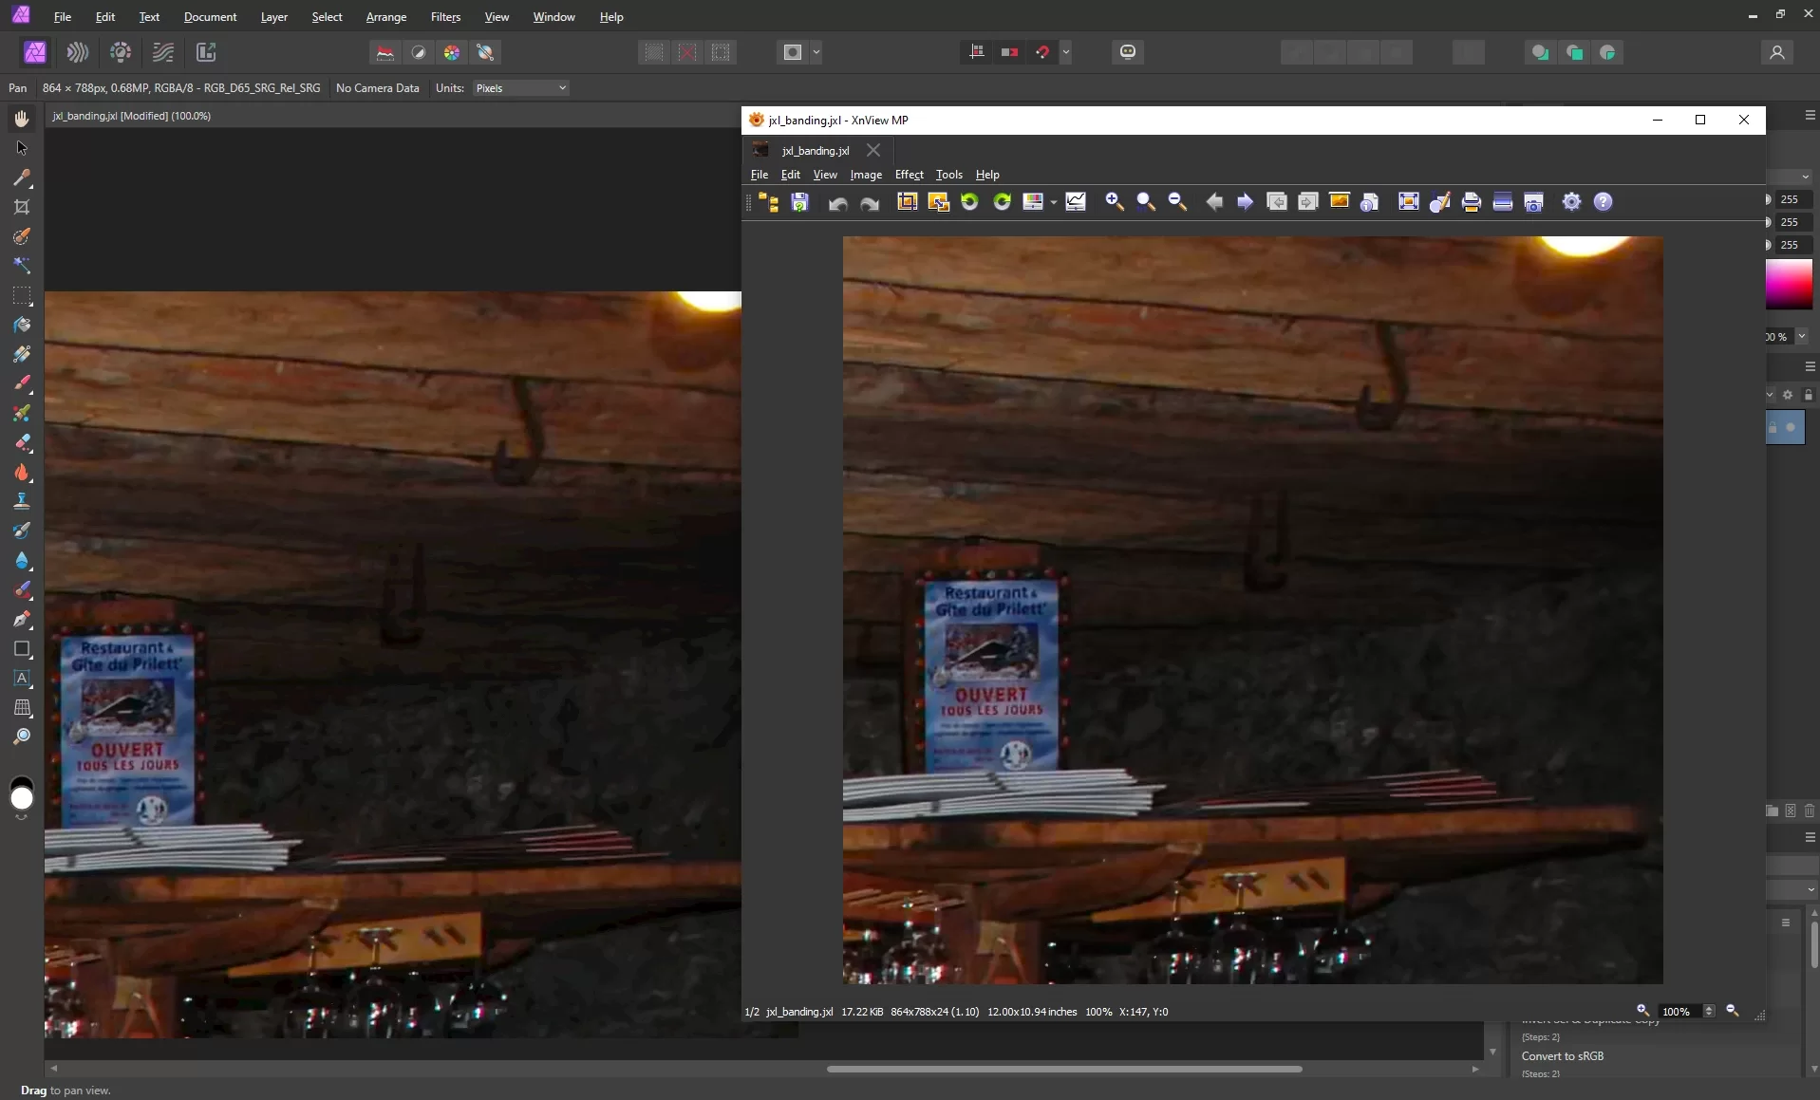This screenshot has height=1100, width=1820.
Task: Expand the snapping options arrow
Action: [1066, 52]
